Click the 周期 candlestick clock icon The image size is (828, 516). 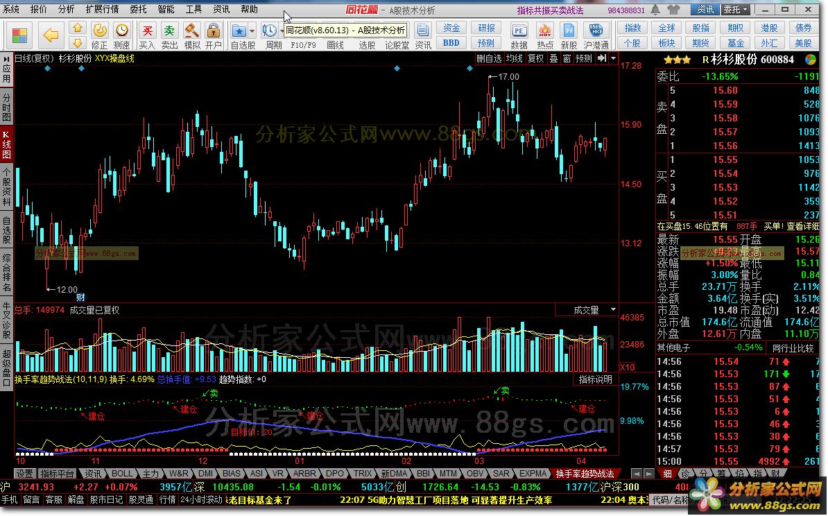[269, 31]
